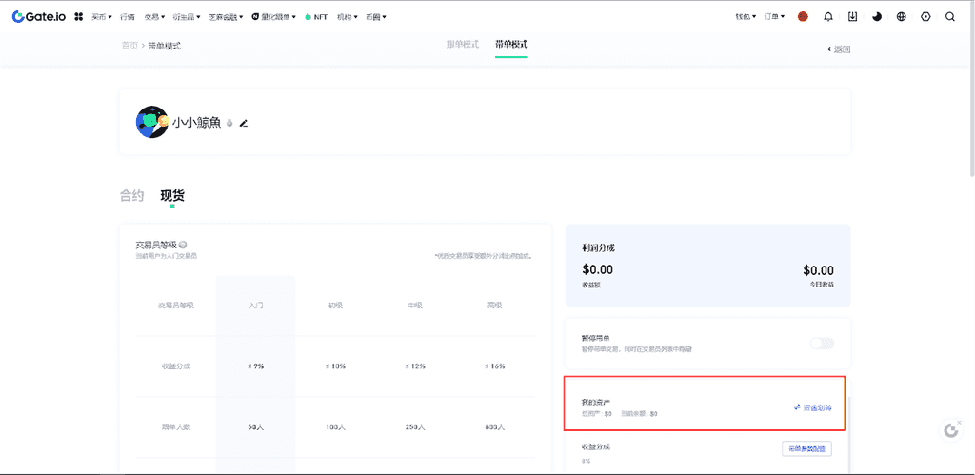Click the Gate.io logo

tap(39, 16)
